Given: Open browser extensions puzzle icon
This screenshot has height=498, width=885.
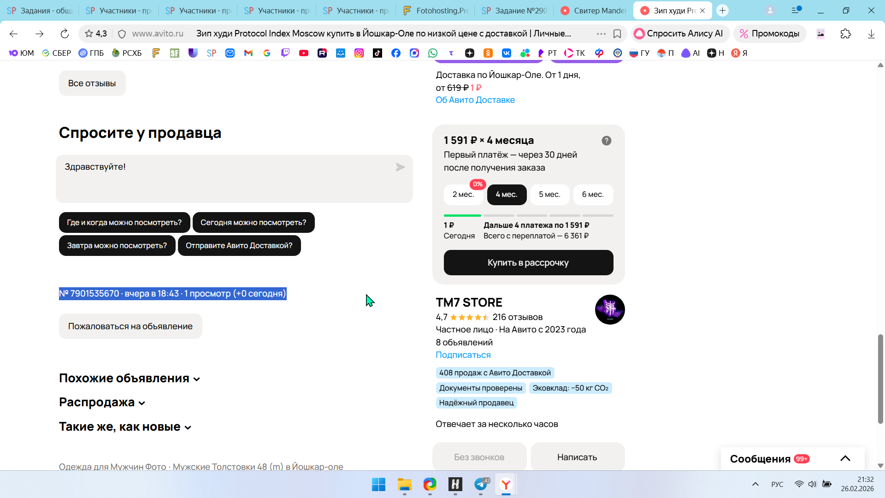Looking at the screenshot, I should (845, 34).
